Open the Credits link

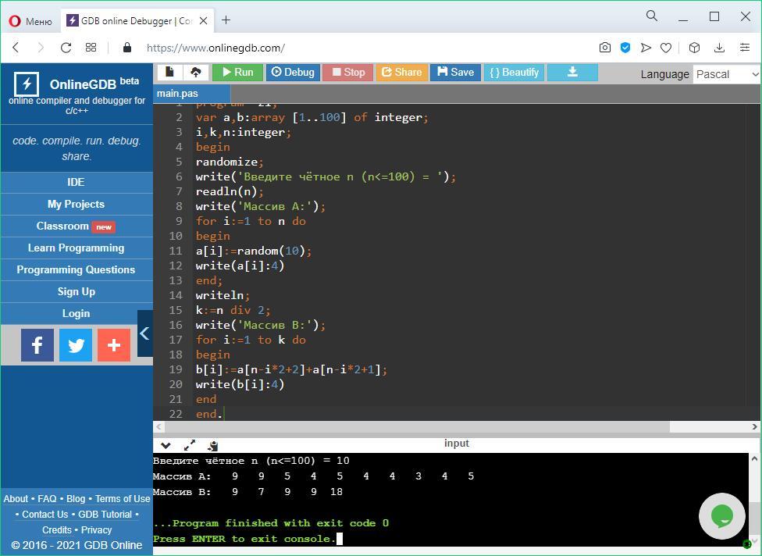click(57, 529)
